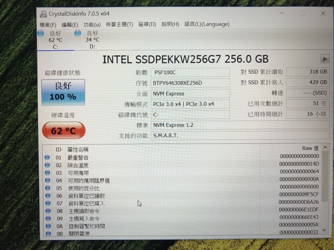Viewport: 334px width, 250px height.
Task: Open the 編輯(E) menu
Action: coord(70,25)
